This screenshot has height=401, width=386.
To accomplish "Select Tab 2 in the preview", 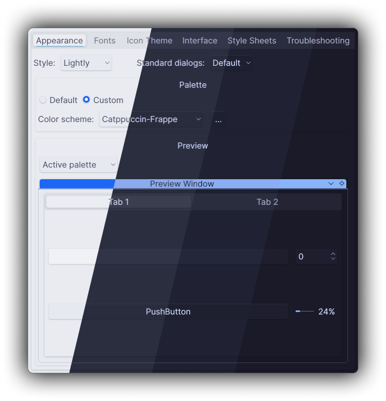I will point(267,202).
